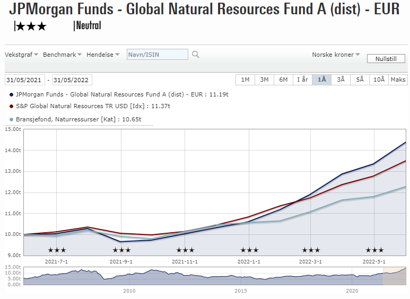The width and height of the screenshot is (410, 299).
Task: Open the Benchmark dropdown
Action: 62,55
